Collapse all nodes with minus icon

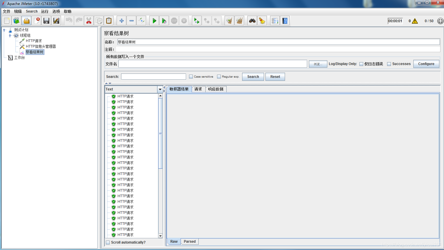tap(132, 21)
